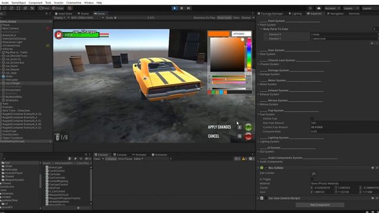The width and height of the screenshot is (379, 213).
Task: Open the Layers dropdown
Action: tap(351, 8)
